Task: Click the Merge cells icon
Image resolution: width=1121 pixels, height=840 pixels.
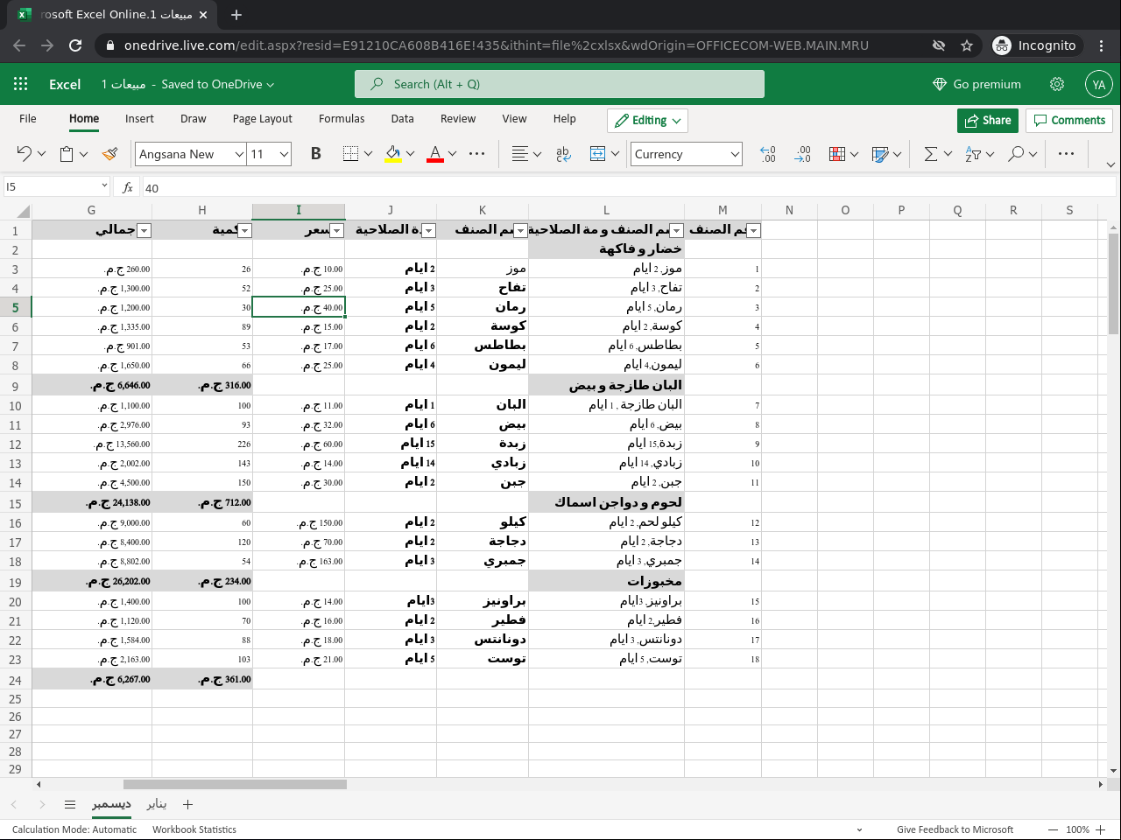Action: point(597,154)
